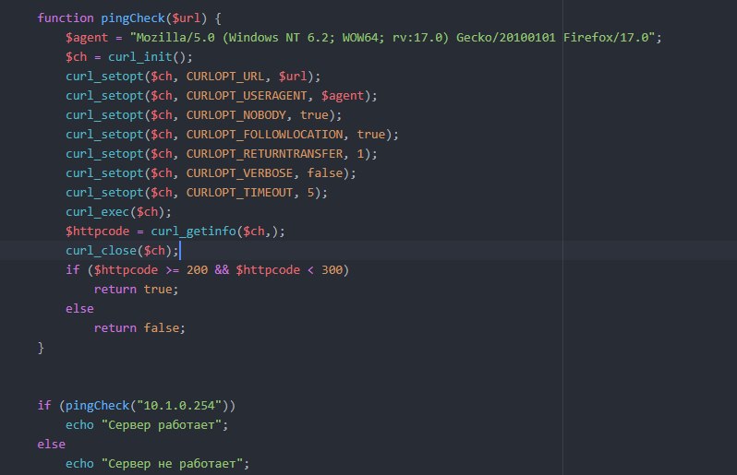This screenshot has width=737, height=475.
Task: Click the timeout value 5
Action: (x=310, y=193)
